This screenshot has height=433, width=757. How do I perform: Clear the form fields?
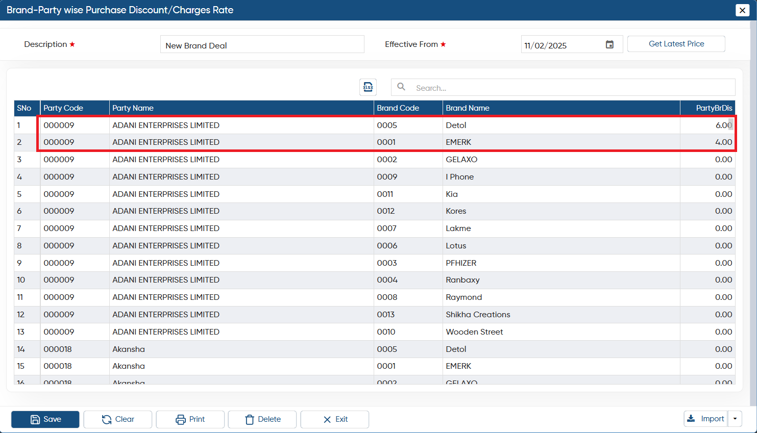coord(118,419)
